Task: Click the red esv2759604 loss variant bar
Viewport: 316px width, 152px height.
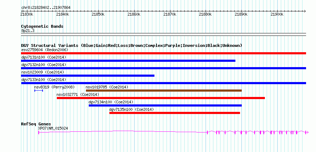Action: point(163,53)
